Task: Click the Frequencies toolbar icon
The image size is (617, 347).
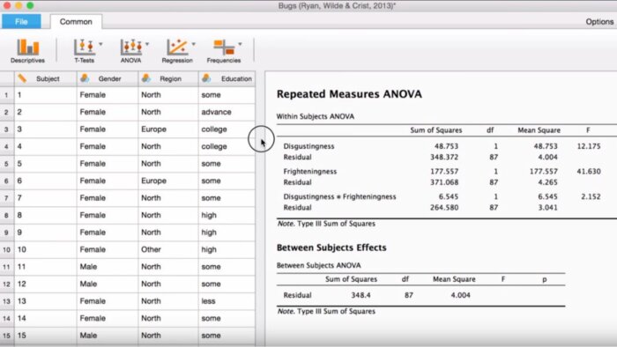Action: point(224,51)
